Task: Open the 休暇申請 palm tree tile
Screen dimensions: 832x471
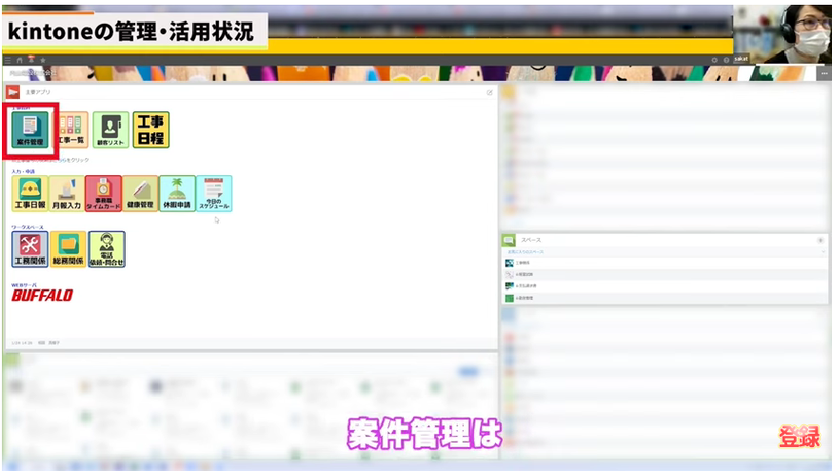Action: point(177,193)
